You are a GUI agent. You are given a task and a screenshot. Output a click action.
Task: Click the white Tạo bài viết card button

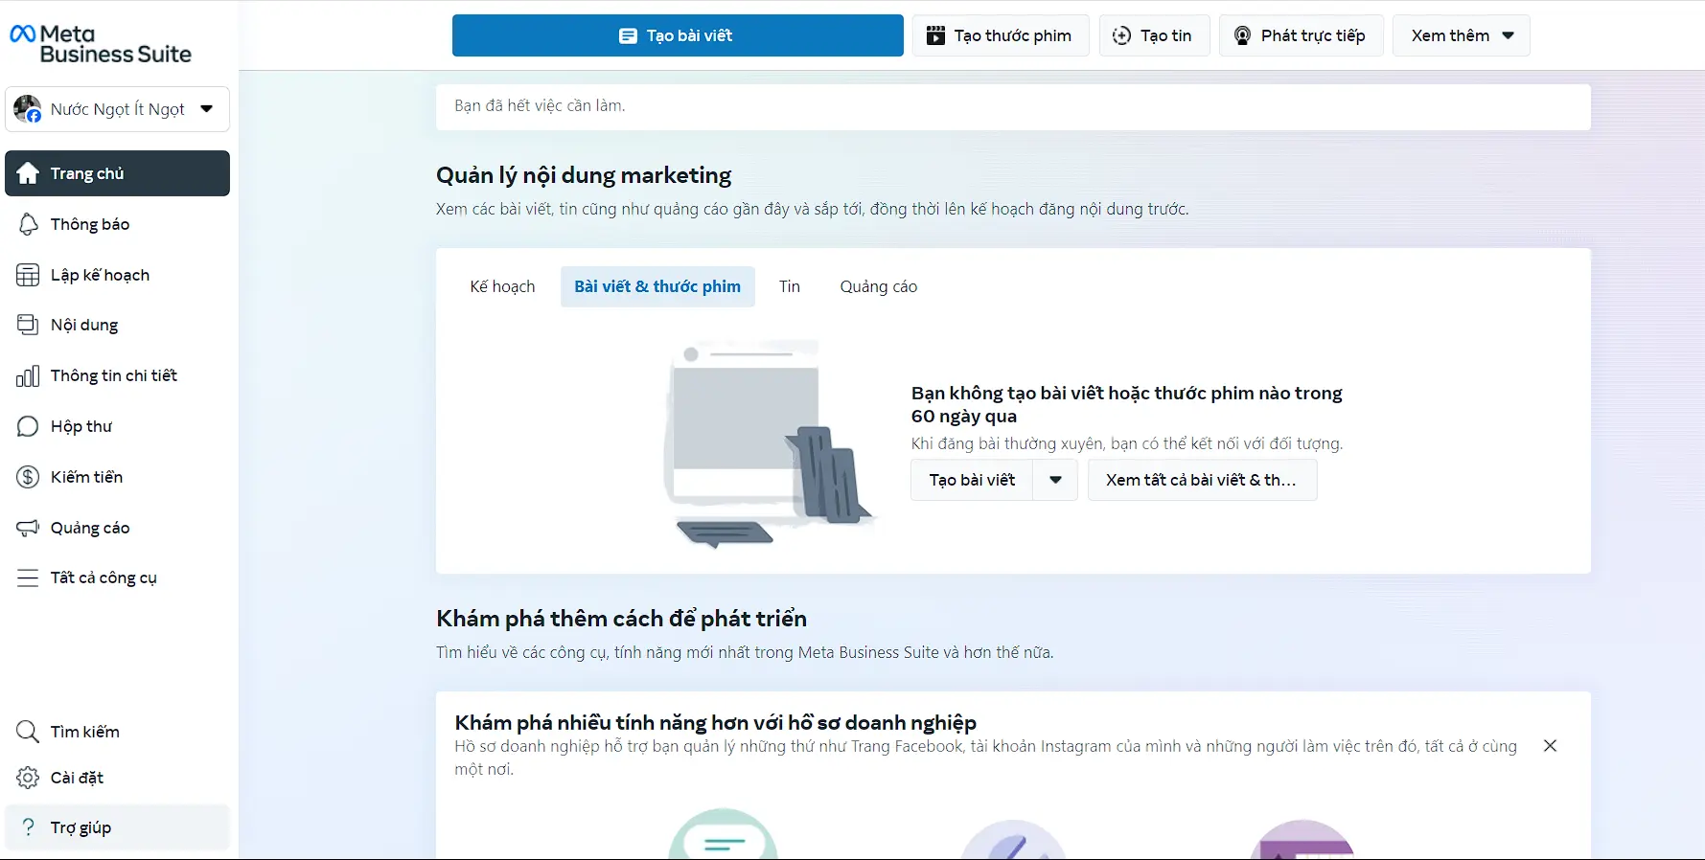pos(972,480)
